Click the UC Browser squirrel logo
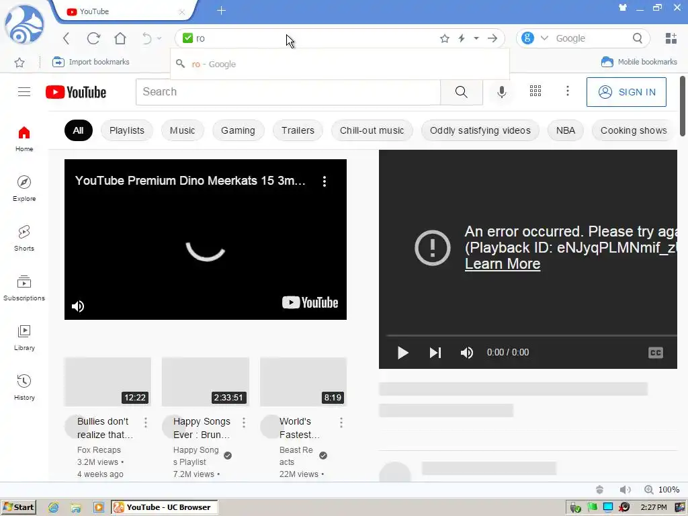The image size is (688, 516). pos(24,25)
